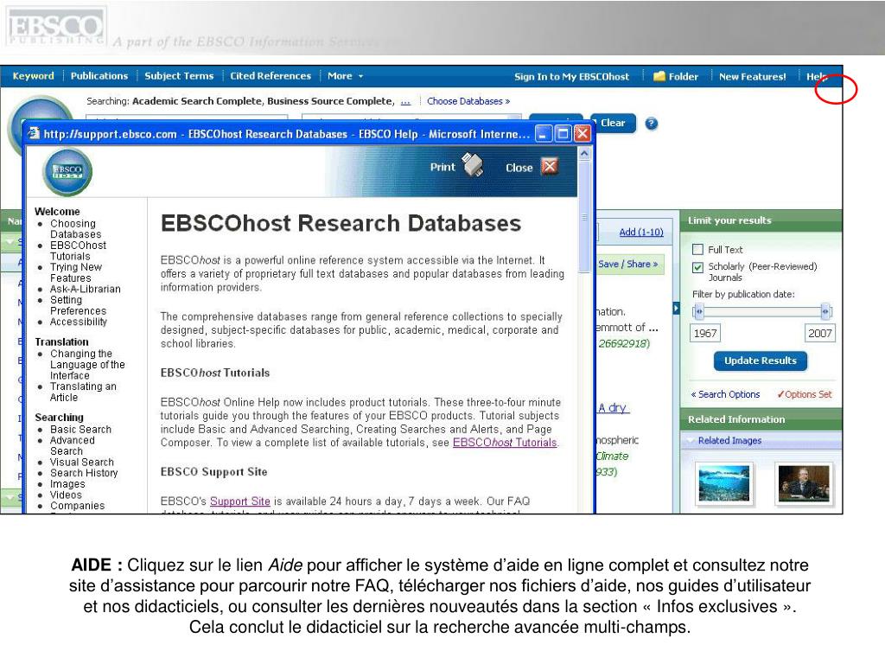The width and height of the screenshot is (885, 664).
Task: Select EBSCOhost Tutorials in help contents list
Action: coord(78,251)
